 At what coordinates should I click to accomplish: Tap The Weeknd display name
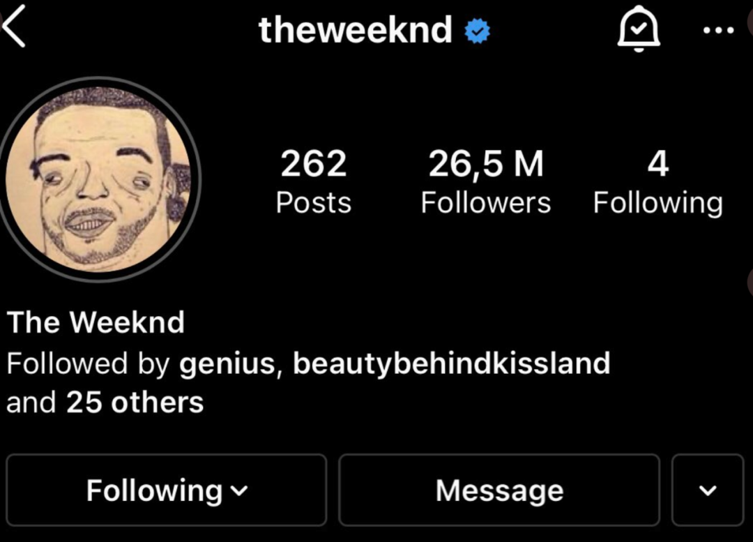96,322
